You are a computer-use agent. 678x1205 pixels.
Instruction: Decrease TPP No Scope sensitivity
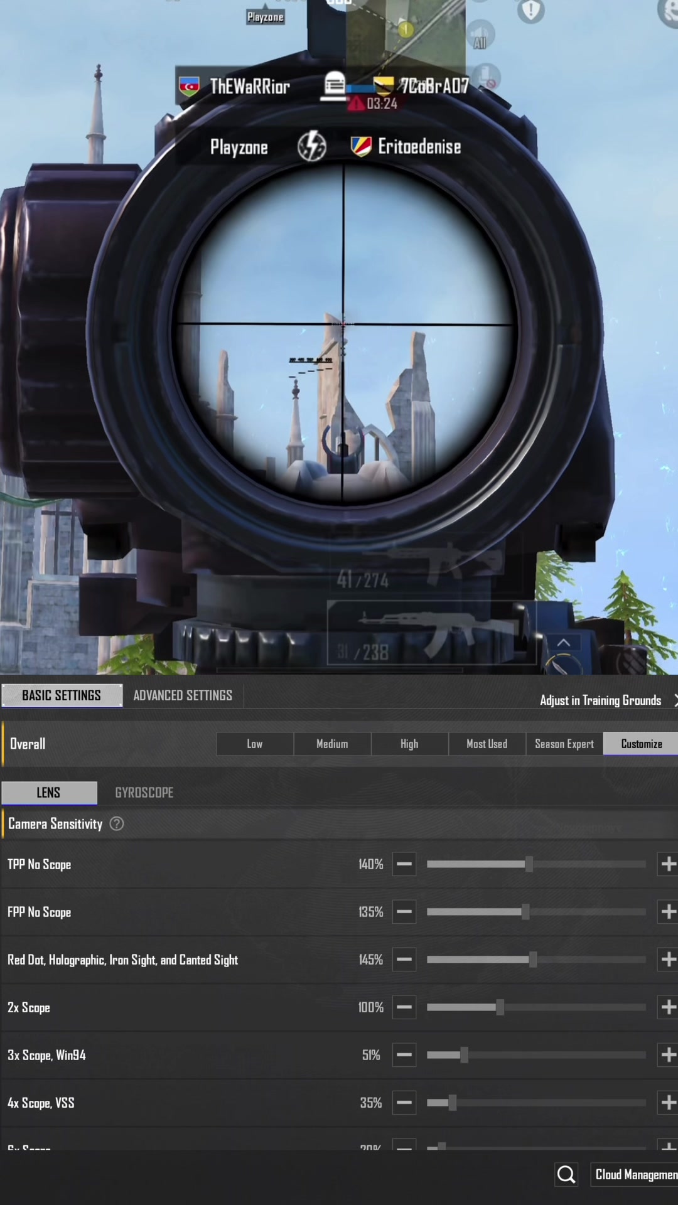[404, 864]
